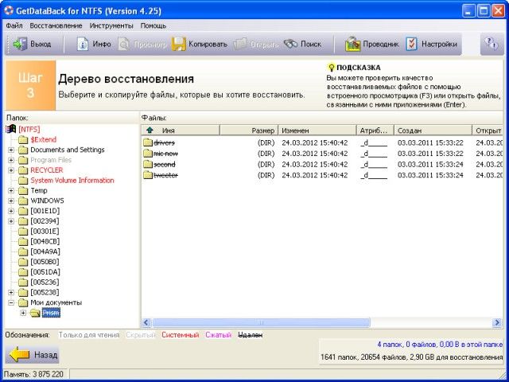
Task: Click created date 03.03.2011 15:33:24 in tweeter row
Action: click(x=430, y=175)
